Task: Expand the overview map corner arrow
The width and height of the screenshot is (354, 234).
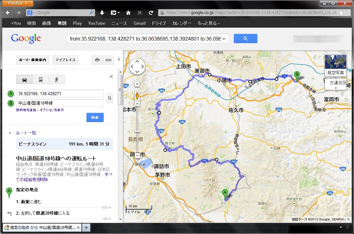Action: point(349,219)
